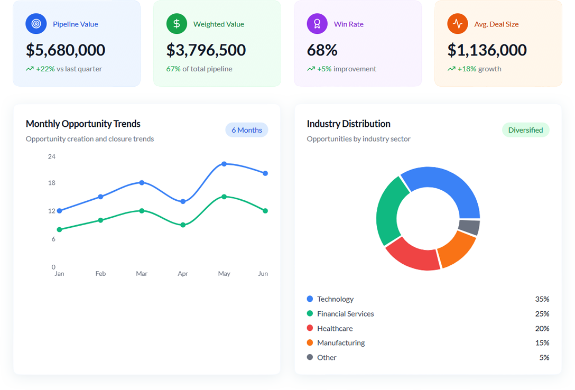
Task: Click the Financial Services green legend dot
Action: 310,314
